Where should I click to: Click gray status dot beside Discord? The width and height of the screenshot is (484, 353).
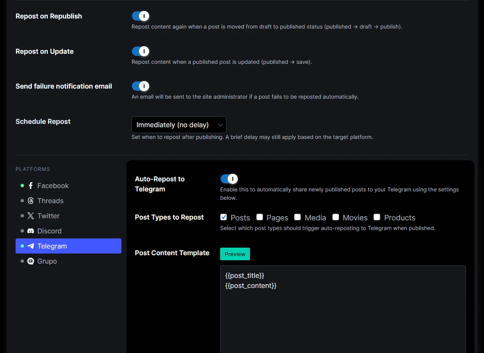coord(22,231)
